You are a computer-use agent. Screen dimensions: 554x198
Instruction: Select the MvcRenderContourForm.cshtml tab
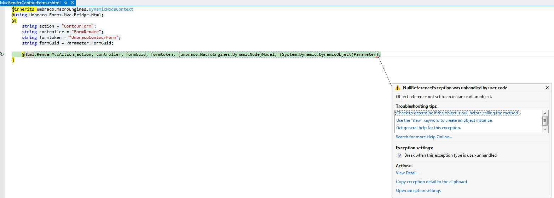tap(30, 2)
